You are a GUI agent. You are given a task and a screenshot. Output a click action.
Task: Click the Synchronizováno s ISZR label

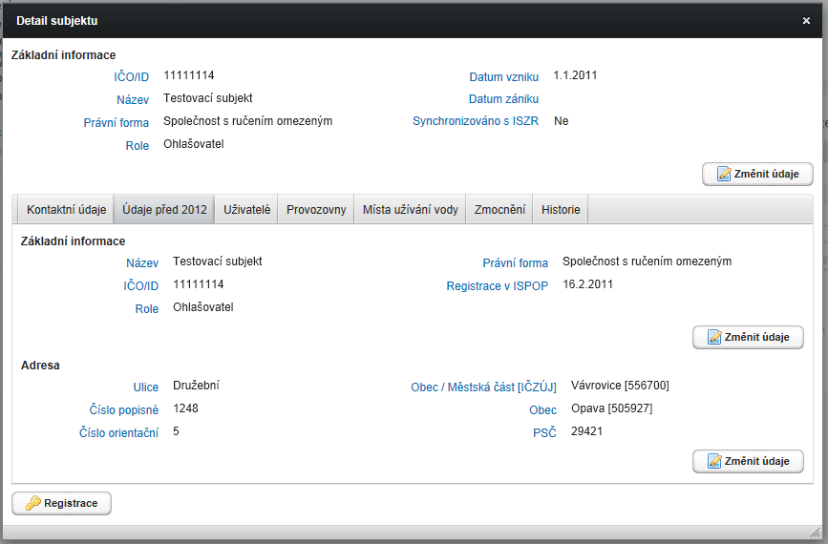point(476,121)
